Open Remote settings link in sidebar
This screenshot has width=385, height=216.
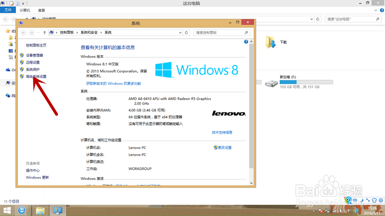(x=33, y=63)
